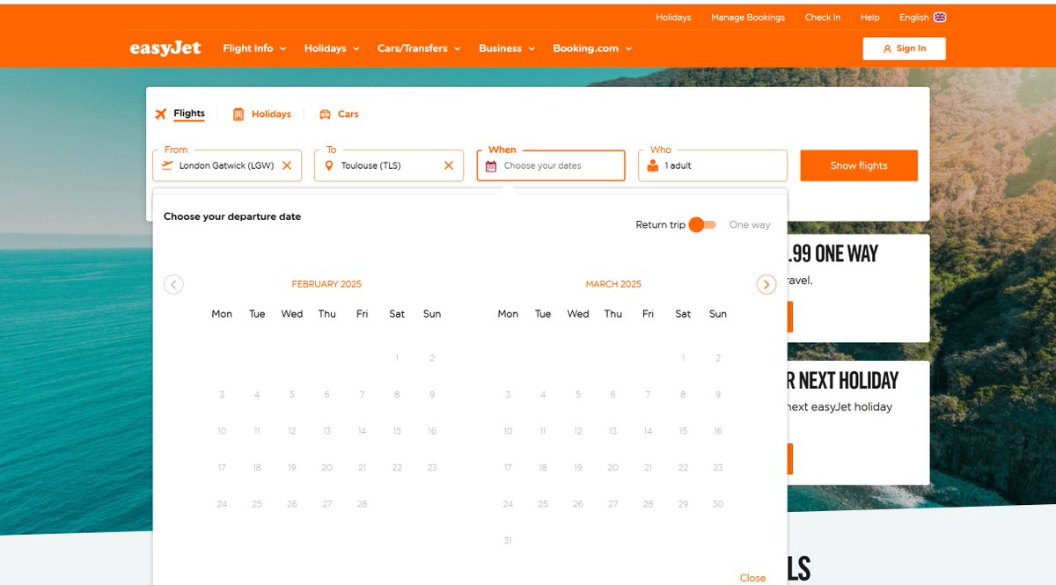The image size is (1056, 585).
Task: Clear the Toulouse destination field
Action: tap(449, 165)
